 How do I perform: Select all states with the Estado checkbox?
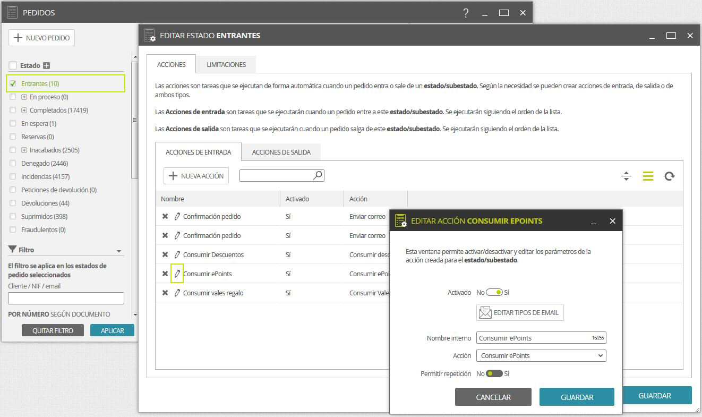[13, 65]
